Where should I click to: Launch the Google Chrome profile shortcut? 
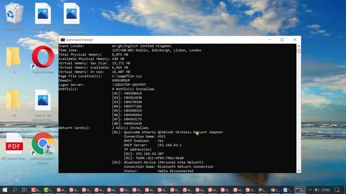[x=43, y=144]
